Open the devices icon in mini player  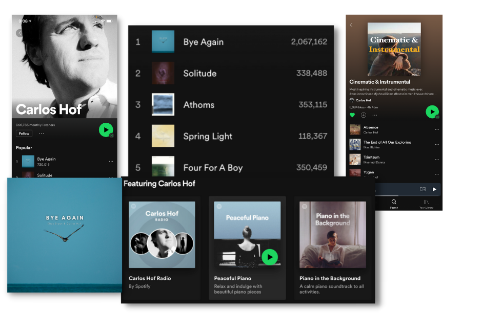(x=423, y=189)
